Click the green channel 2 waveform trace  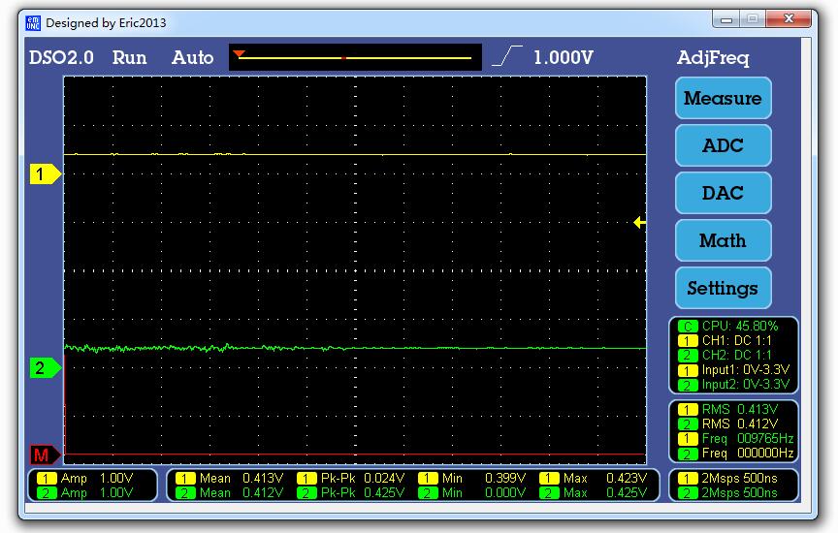coord(355,348)
